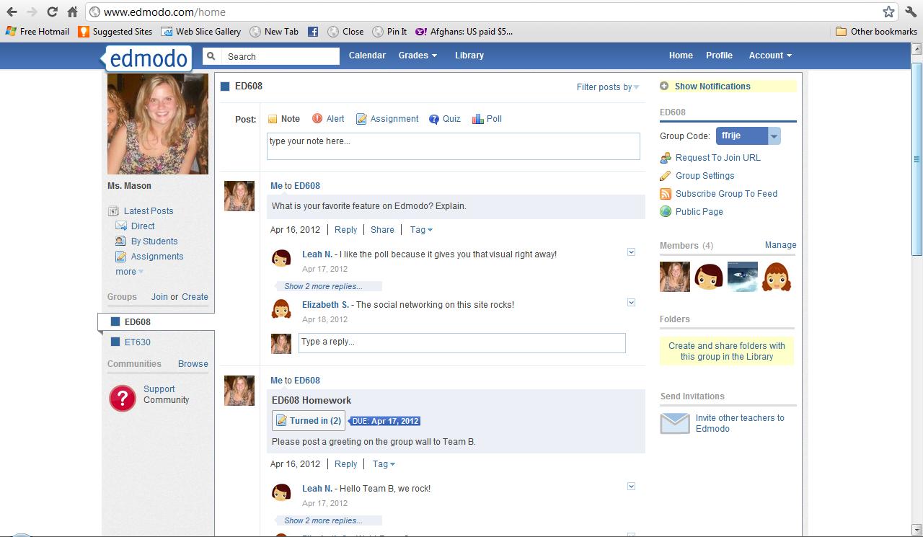Image resolution: width=923 pixels, height=537 pixels.
Task: Open the Filter posts by dropdown
Action: tap(607, 86)
